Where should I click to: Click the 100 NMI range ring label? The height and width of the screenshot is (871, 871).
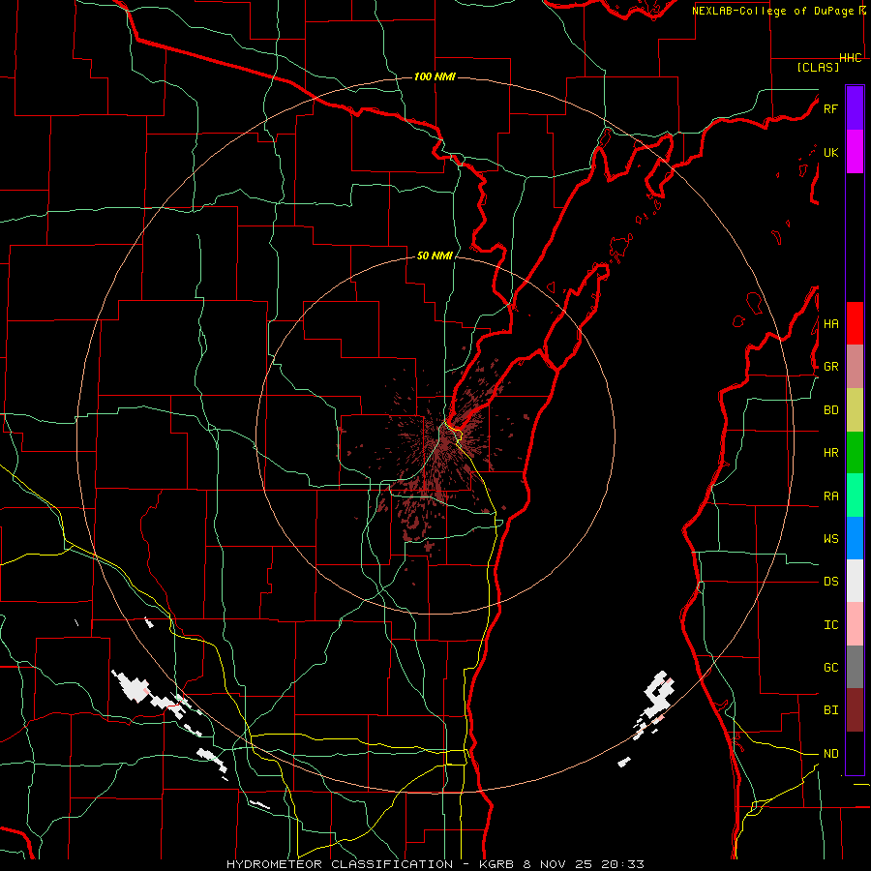point(435,76)
